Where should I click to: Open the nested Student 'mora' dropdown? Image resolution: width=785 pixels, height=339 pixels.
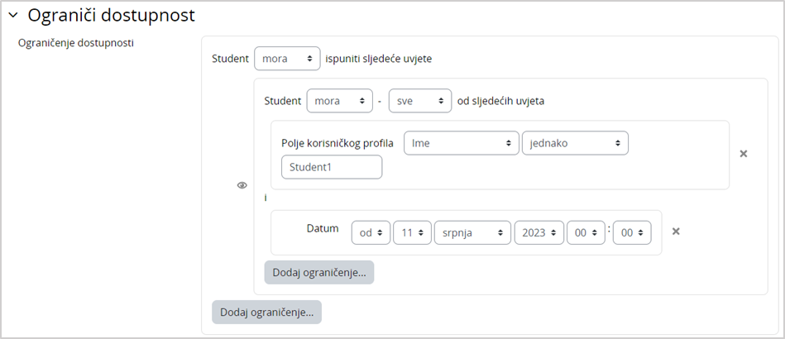click(x=339, y=101)
